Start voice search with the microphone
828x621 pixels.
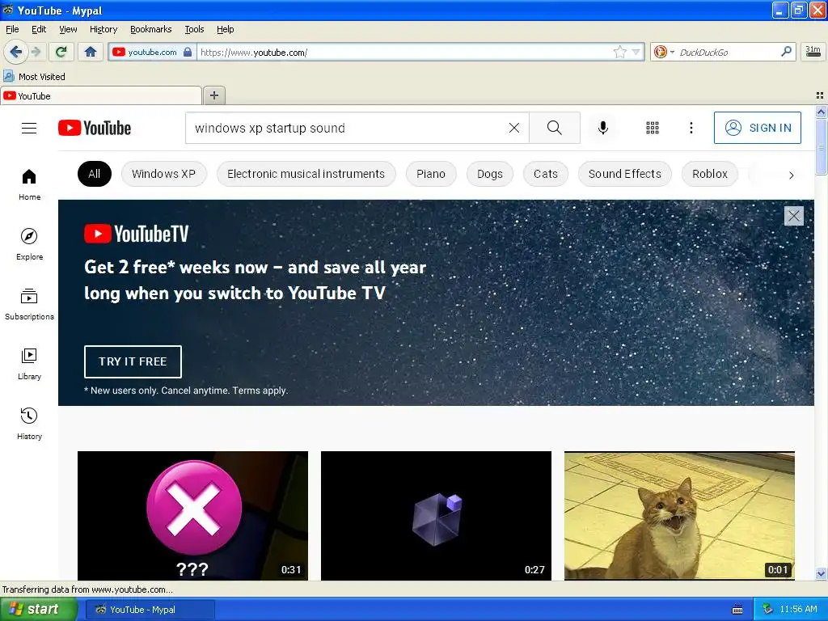point(603,128)
